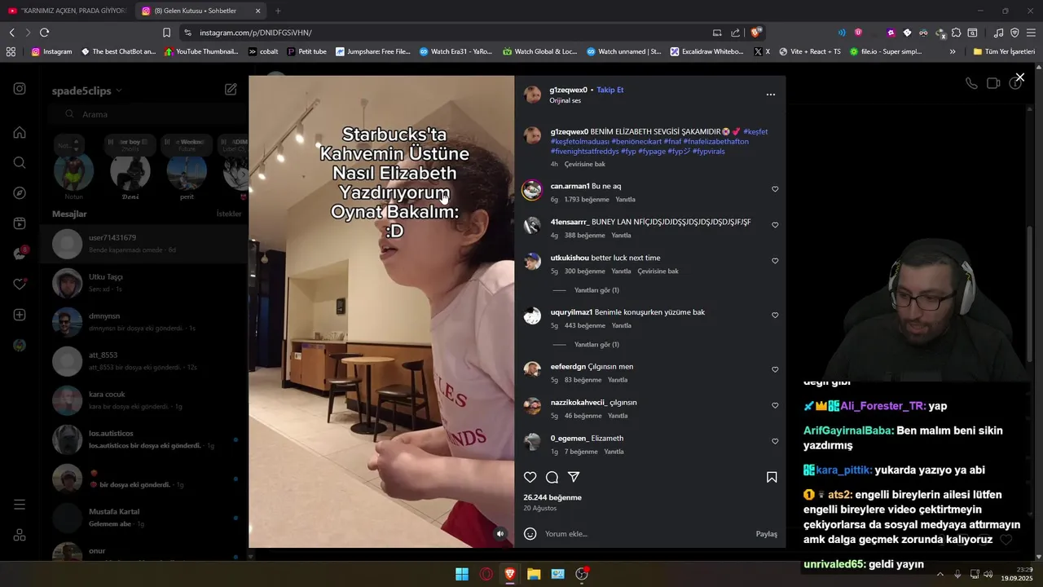Screen dimensions: 1043x587
Task: Open Brave Shields lion icon
Action: pyautogui.click(x=756, y=33)
